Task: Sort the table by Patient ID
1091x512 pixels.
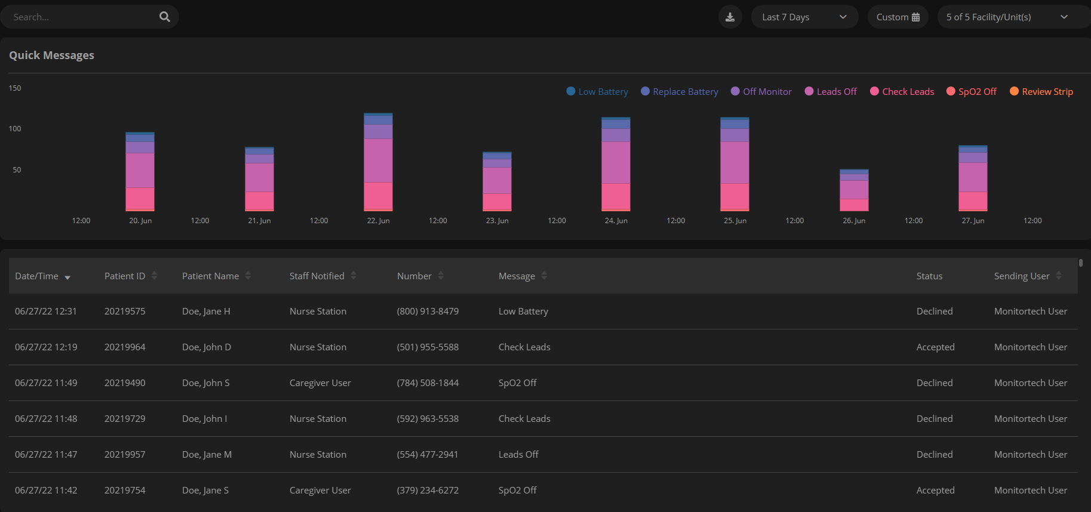Action: pos(130,276)
